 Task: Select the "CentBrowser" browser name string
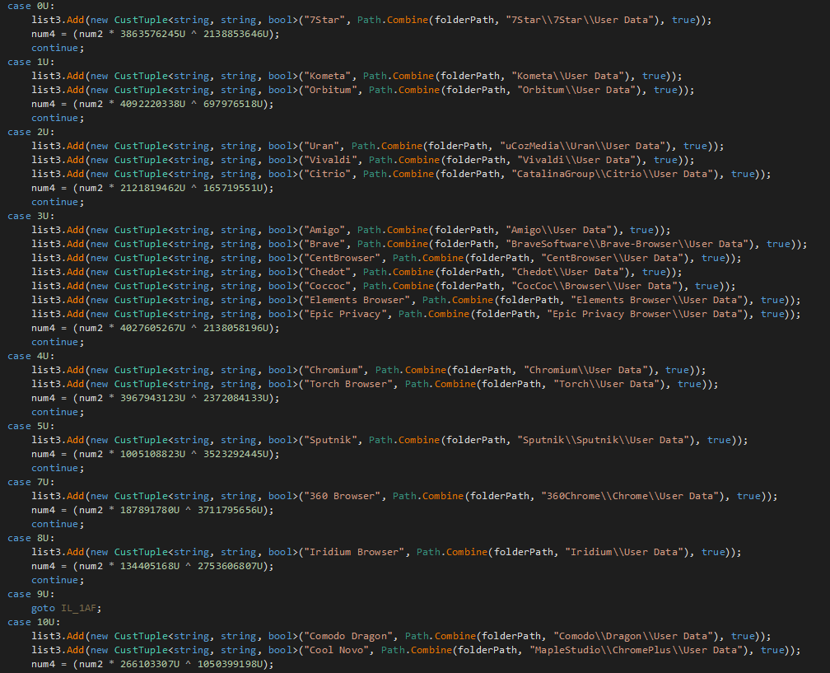pyautogui.click(x=342, y=259)
